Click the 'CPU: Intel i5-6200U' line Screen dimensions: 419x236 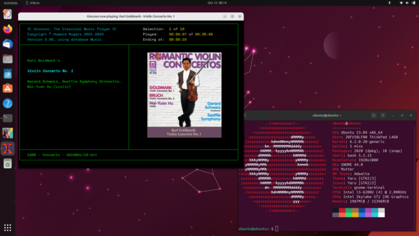[x=369, y=192]
